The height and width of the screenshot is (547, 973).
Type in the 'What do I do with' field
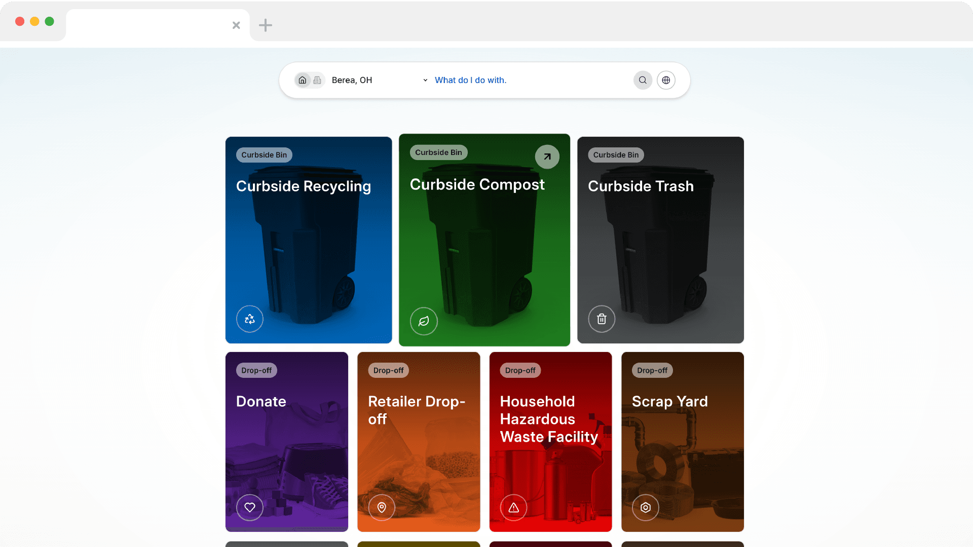pyautogui.click(x=527, y=80)
